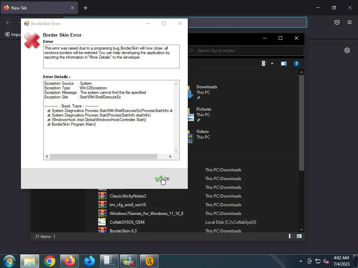This screenshot has height=268, width=358.
Task: Show hidden system tray icons
Action: click(301, 261)
